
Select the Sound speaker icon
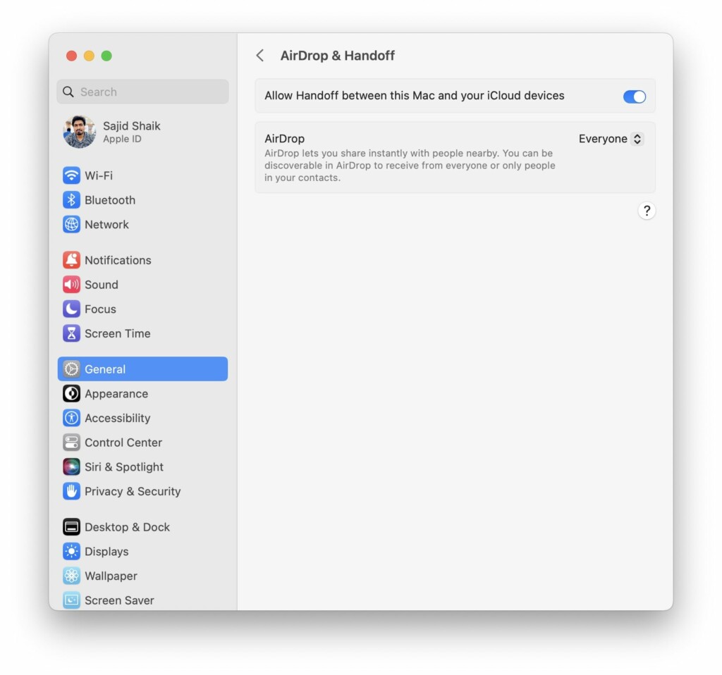[71, 285]
